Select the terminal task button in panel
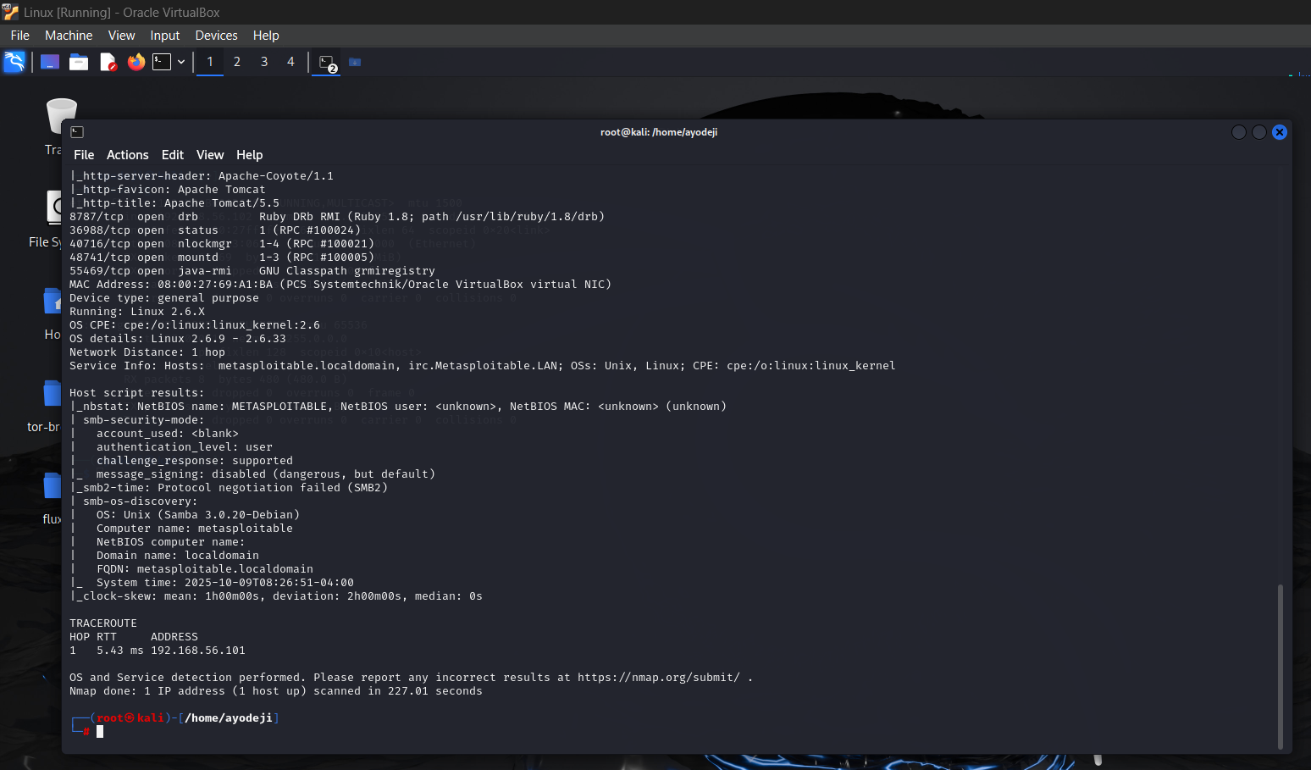 tap(327, 63)
